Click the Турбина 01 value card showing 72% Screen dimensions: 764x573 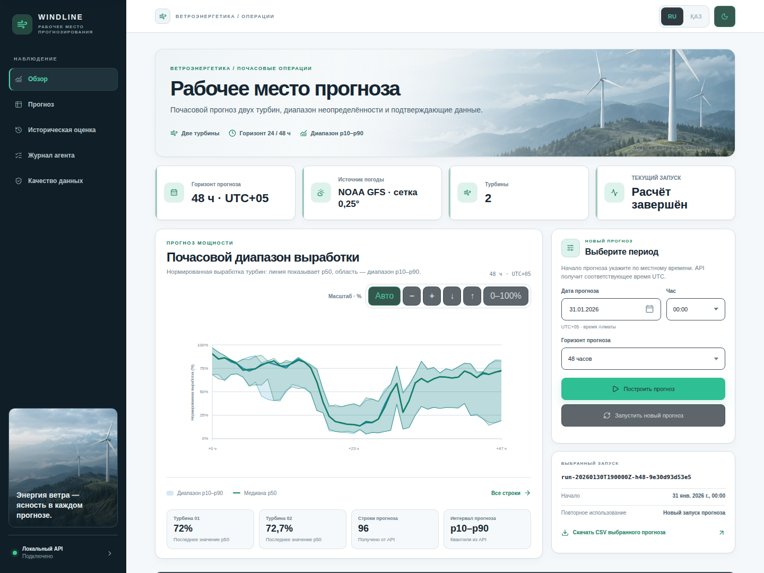click(x=210, y=529)
